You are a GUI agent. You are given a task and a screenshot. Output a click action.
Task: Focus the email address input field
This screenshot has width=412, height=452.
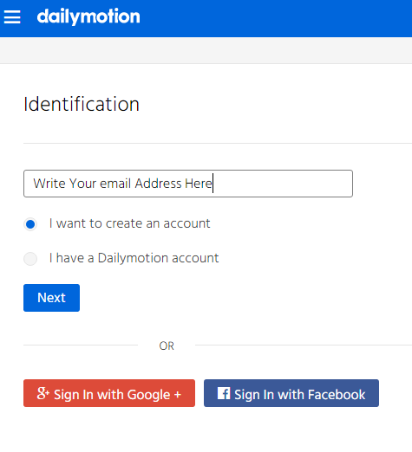pyautogui.click(x=188, y=184)
